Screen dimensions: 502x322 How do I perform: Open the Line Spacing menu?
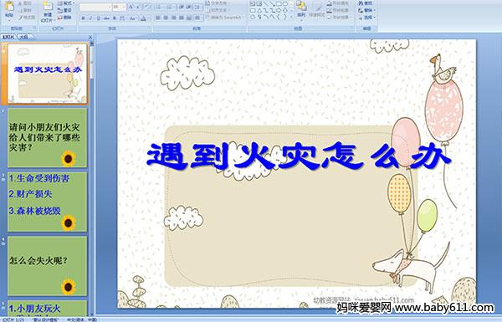(x=198, y=7)
